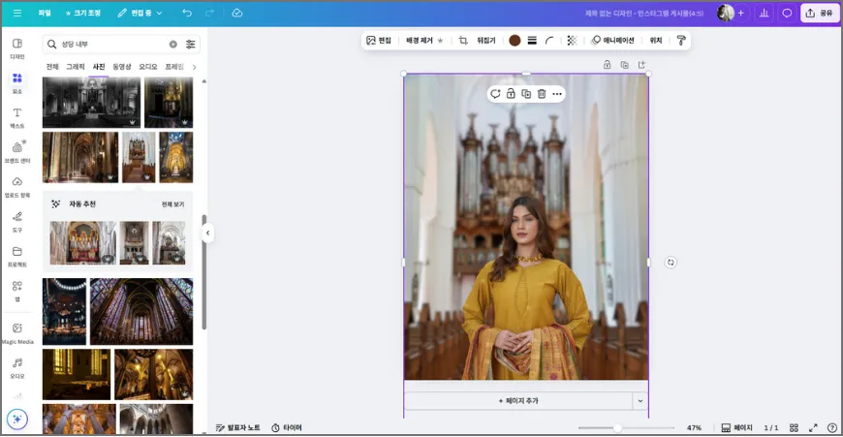Screen dimensions: 843x437
Task: Open the 업로드 항목 uploads panel
Action: 17,187
